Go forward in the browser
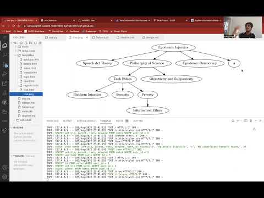Screen dimensions: 264x198 pos(8,26)
